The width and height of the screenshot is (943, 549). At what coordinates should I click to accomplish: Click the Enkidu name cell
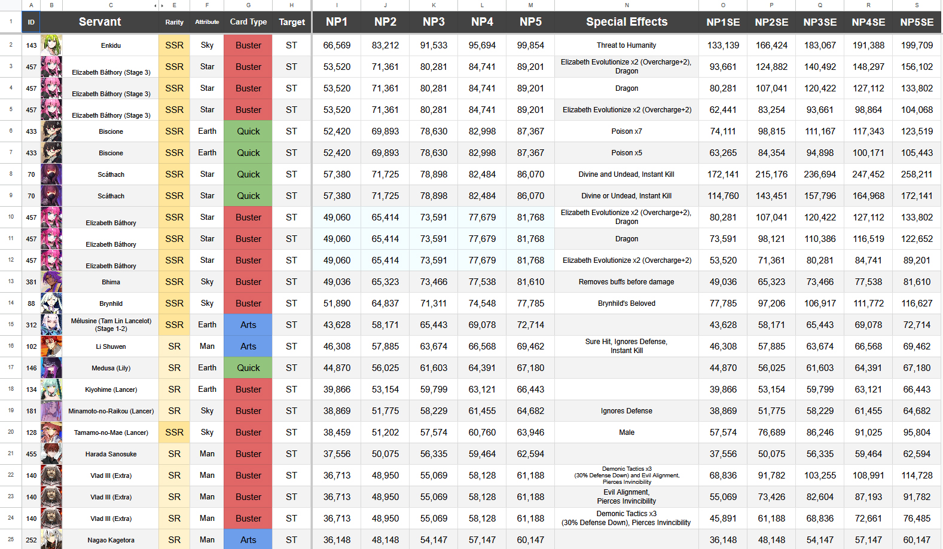click(x=111, y=45)
